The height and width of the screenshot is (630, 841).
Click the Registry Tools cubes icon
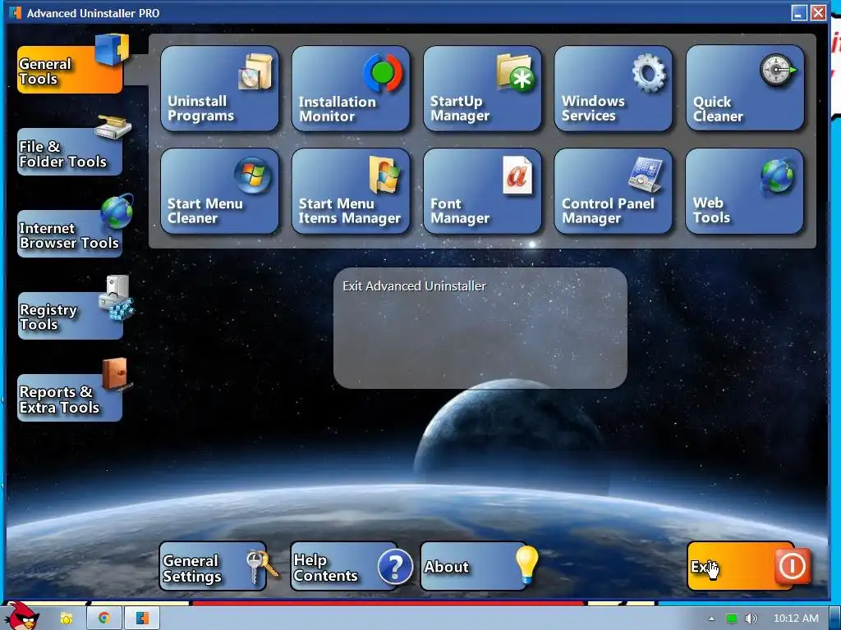116,298
